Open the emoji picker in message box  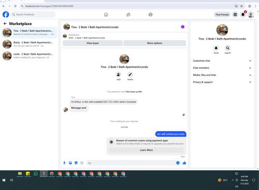[x=178, y=163]
